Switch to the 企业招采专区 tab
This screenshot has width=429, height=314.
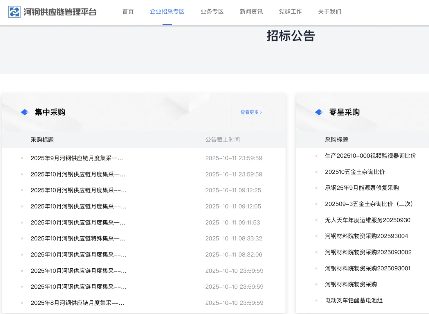pyautogui.click(x=167, y=12)
